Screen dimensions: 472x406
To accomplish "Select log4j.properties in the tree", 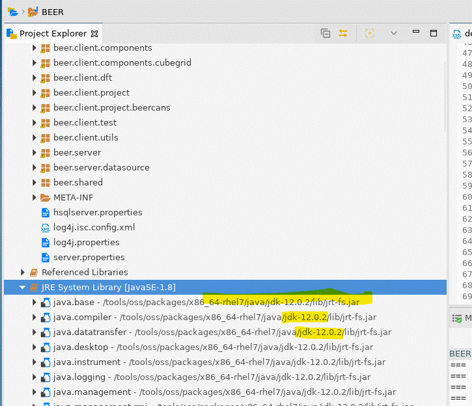I will click(87, 243).
